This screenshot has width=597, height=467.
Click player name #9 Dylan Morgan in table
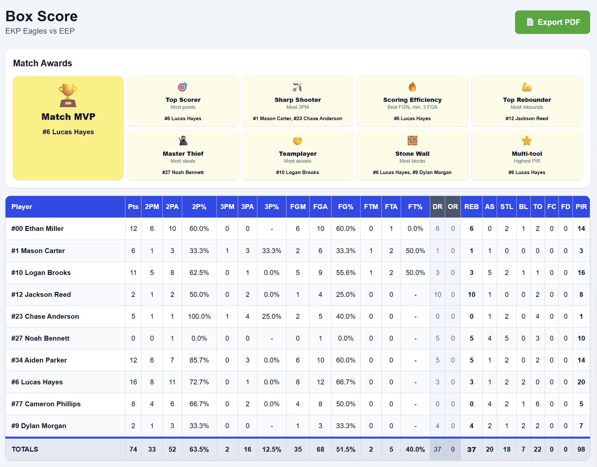[x=39, y=426]
